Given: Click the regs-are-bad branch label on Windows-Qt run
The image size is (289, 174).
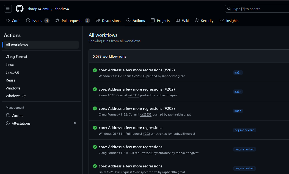Looking at the screenshot, I should (x=244, y=130).
